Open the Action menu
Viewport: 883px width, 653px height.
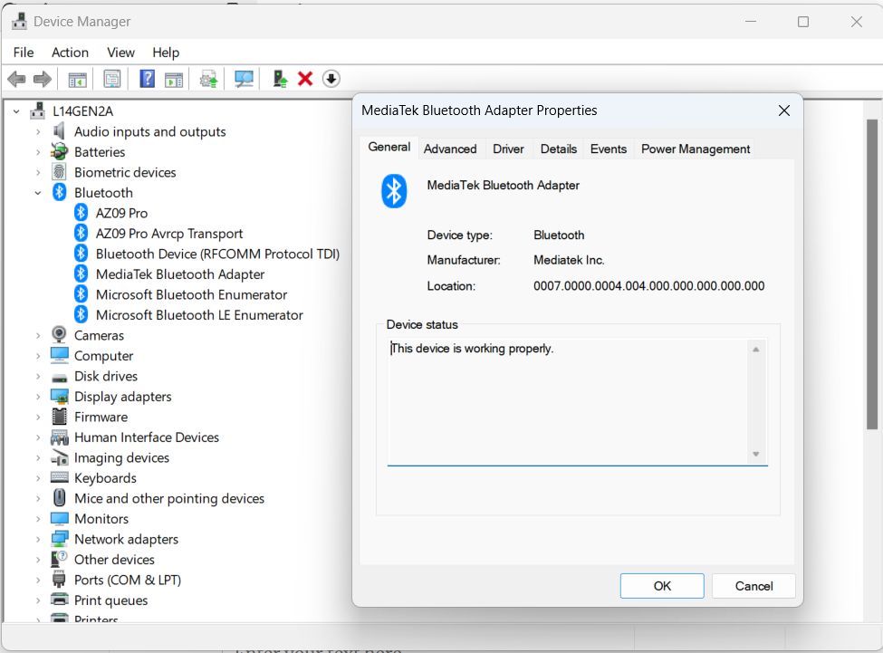70,53
